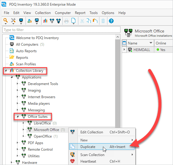Open the File menu
Image resolution: width=173 pixels, height=165 pixels.
point(7,13)
